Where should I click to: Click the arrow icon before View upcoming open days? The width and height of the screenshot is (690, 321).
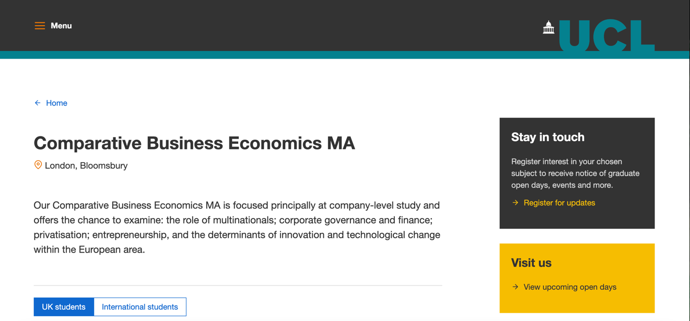[516, 287]
